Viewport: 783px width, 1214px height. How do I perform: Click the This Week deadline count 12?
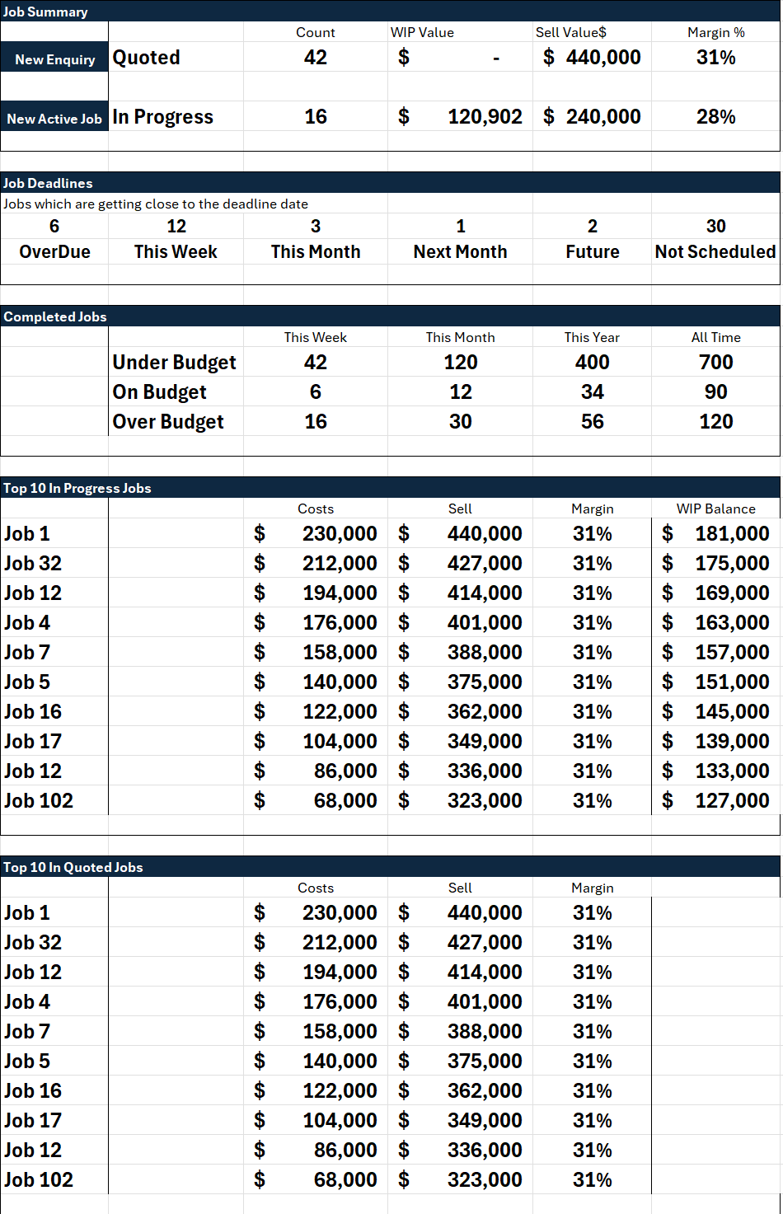(x=176, y=226)
